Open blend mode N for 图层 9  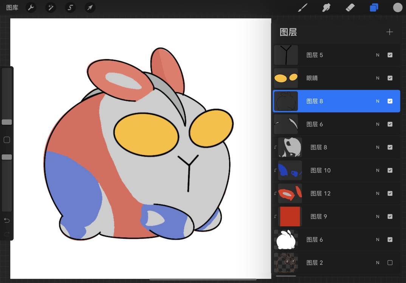378,216
